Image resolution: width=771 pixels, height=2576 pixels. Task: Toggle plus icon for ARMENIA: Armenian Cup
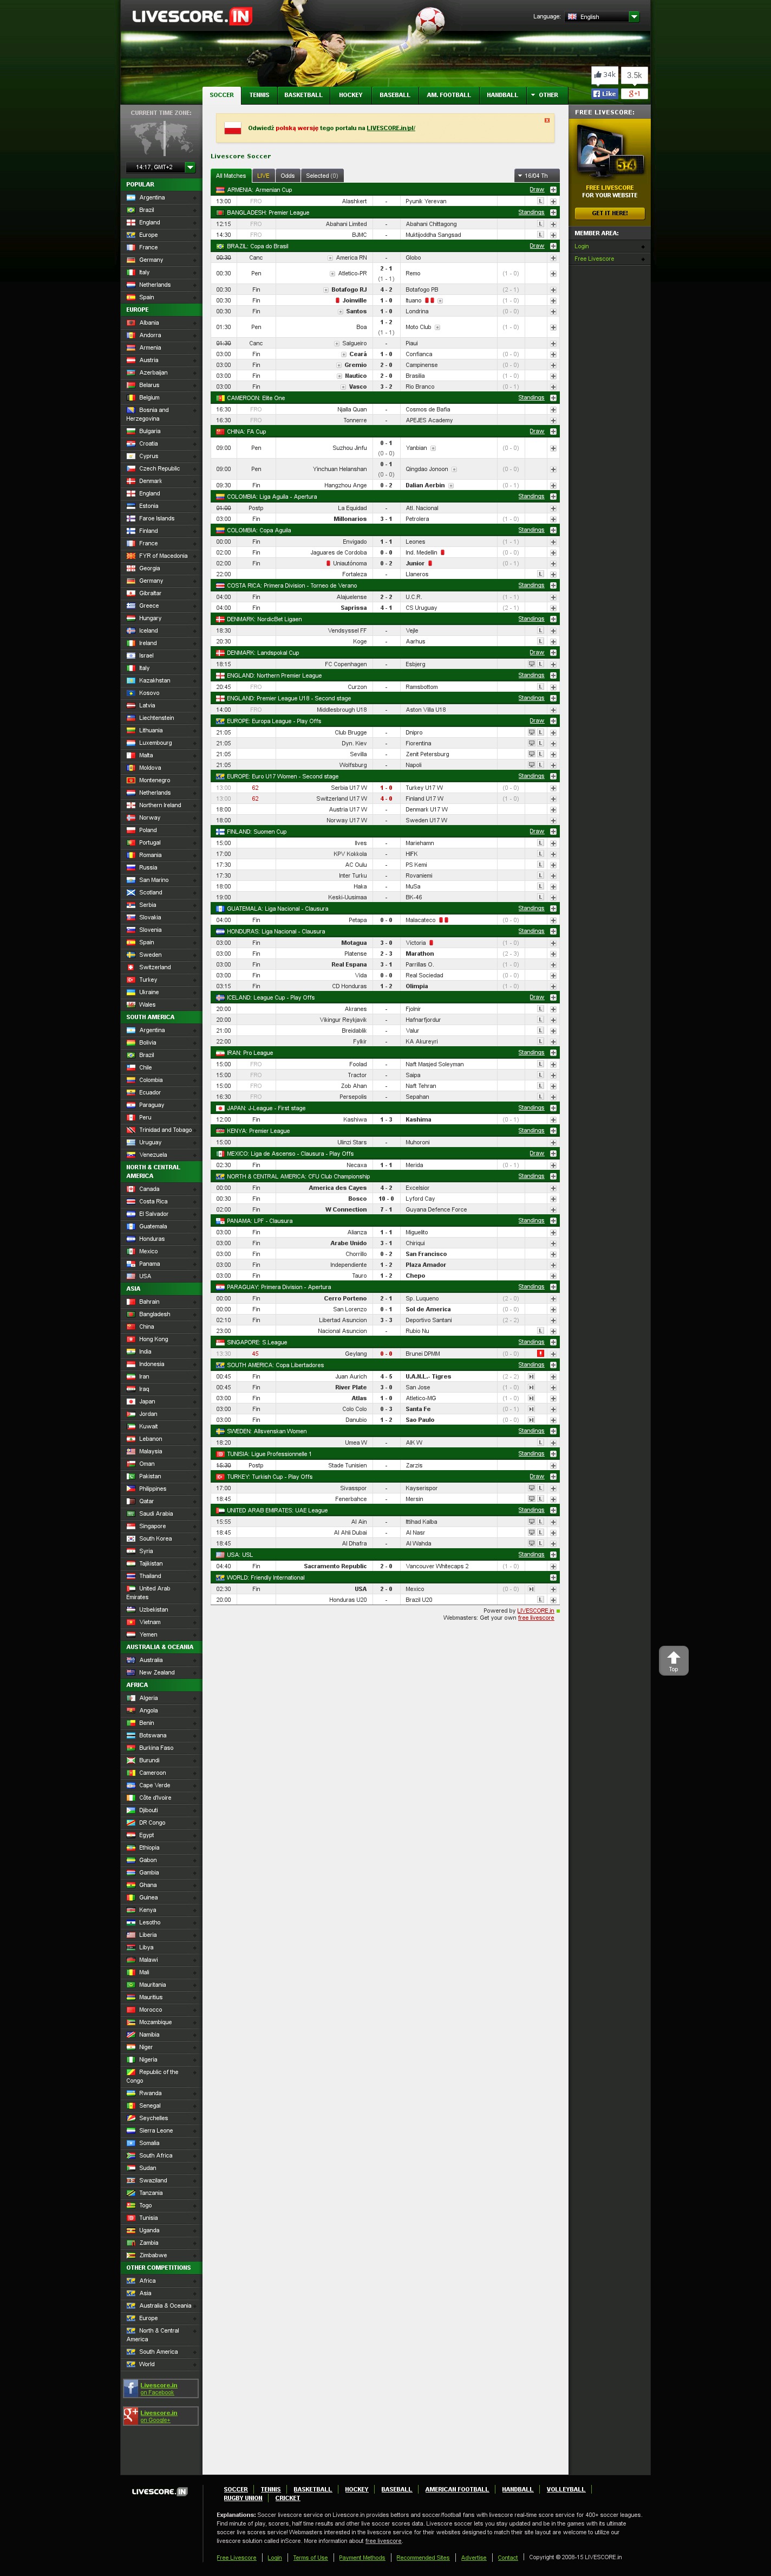click(x=553, y=190)
